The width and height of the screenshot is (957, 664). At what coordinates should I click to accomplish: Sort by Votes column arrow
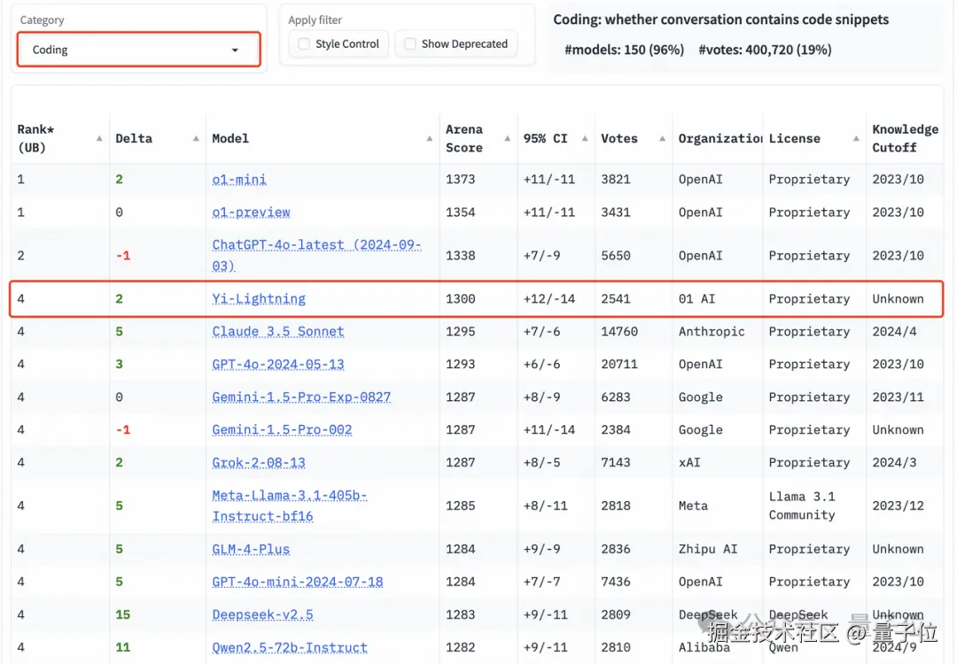pyautogui.click(x=662, y=139)
